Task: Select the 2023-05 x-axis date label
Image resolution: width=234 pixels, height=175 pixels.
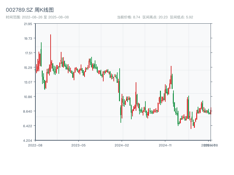Action: coord(78,145)
